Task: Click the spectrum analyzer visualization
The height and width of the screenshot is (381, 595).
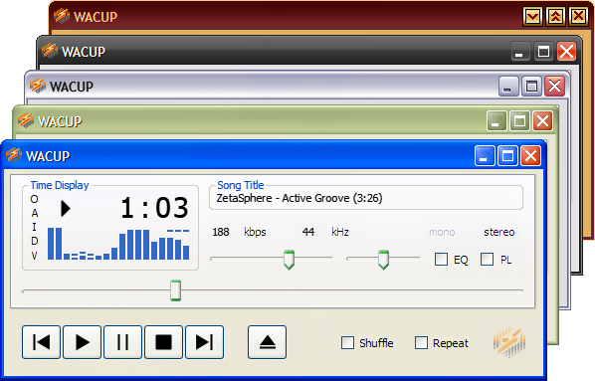Action: click(118, 244)
